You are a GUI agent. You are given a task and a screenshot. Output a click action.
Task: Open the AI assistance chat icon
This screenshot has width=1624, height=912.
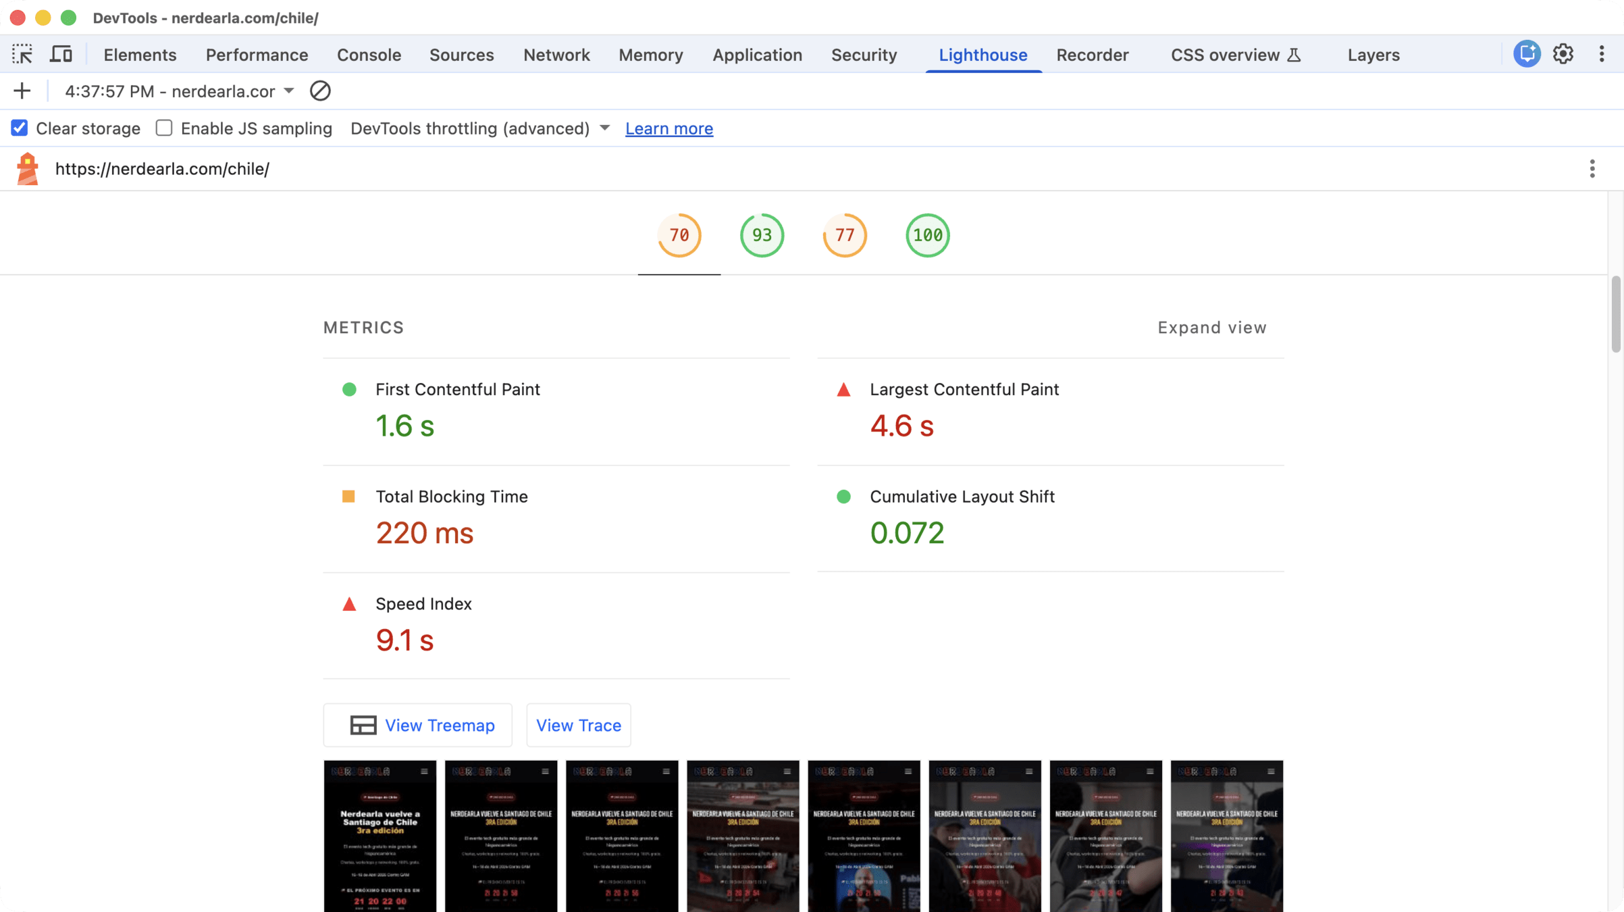click(1526, 54)
